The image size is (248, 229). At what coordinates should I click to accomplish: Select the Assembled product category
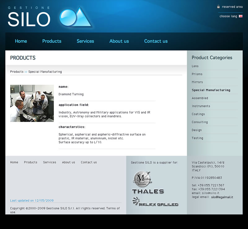coord(200,98)
